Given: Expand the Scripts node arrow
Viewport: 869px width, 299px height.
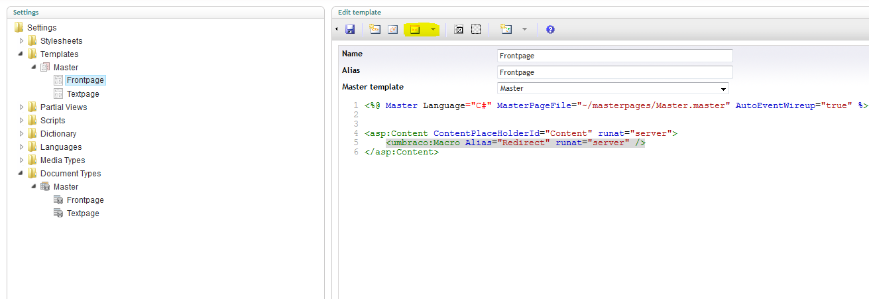Looking at the screenshot, I should [x=21, y=121].
